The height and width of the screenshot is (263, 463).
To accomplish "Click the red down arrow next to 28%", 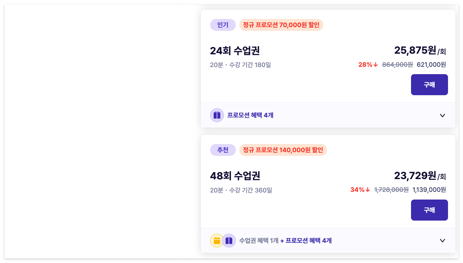I will tap(376, 65).
